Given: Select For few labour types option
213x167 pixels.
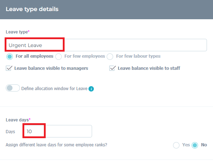Looking at the screenshot, I should pos(110,56).
